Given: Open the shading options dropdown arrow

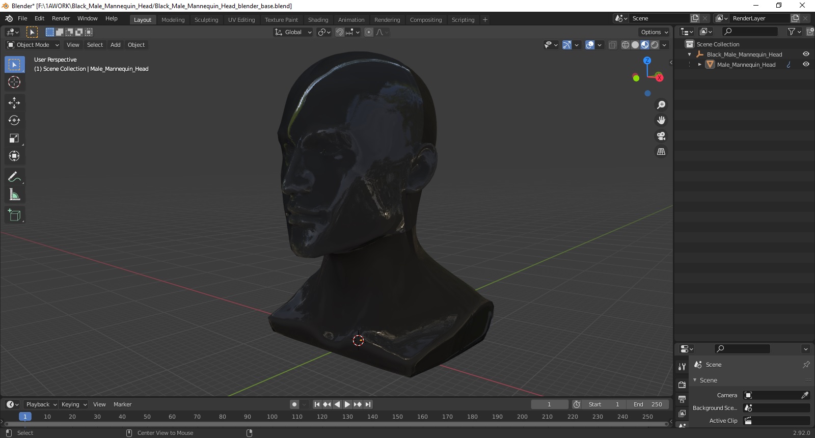Looking at the screenshot, I should point(664,45).
